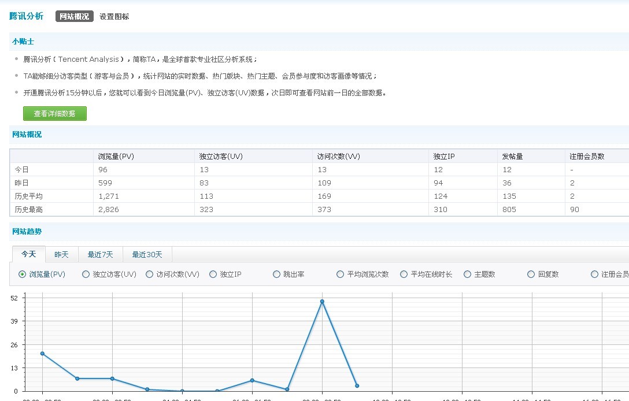Select the 平均在线时长 radio option
This screenshot has width=629, height=401.
coord(404,274)
